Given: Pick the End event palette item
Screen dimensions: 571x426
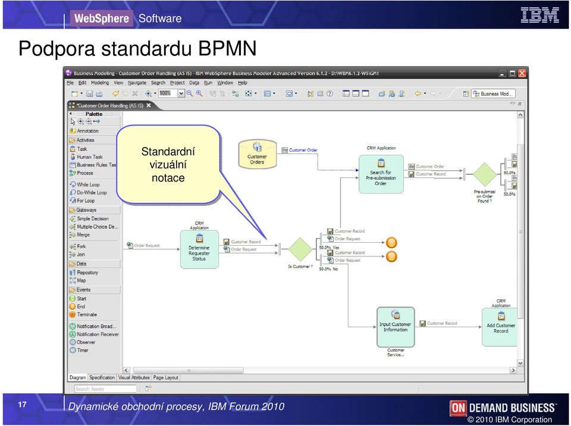Looking at the screenshot, I should (x=77, y=307).
